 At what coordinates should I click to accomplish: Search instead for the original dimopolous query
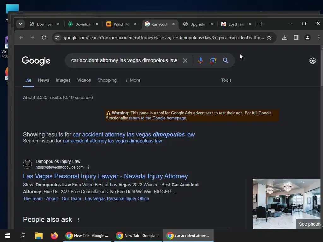point(112,141)
